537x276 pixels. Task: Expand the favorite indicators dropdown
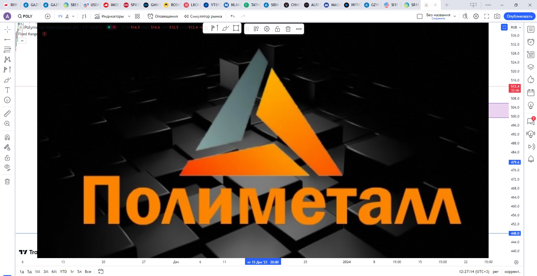(x=129, y=16)
